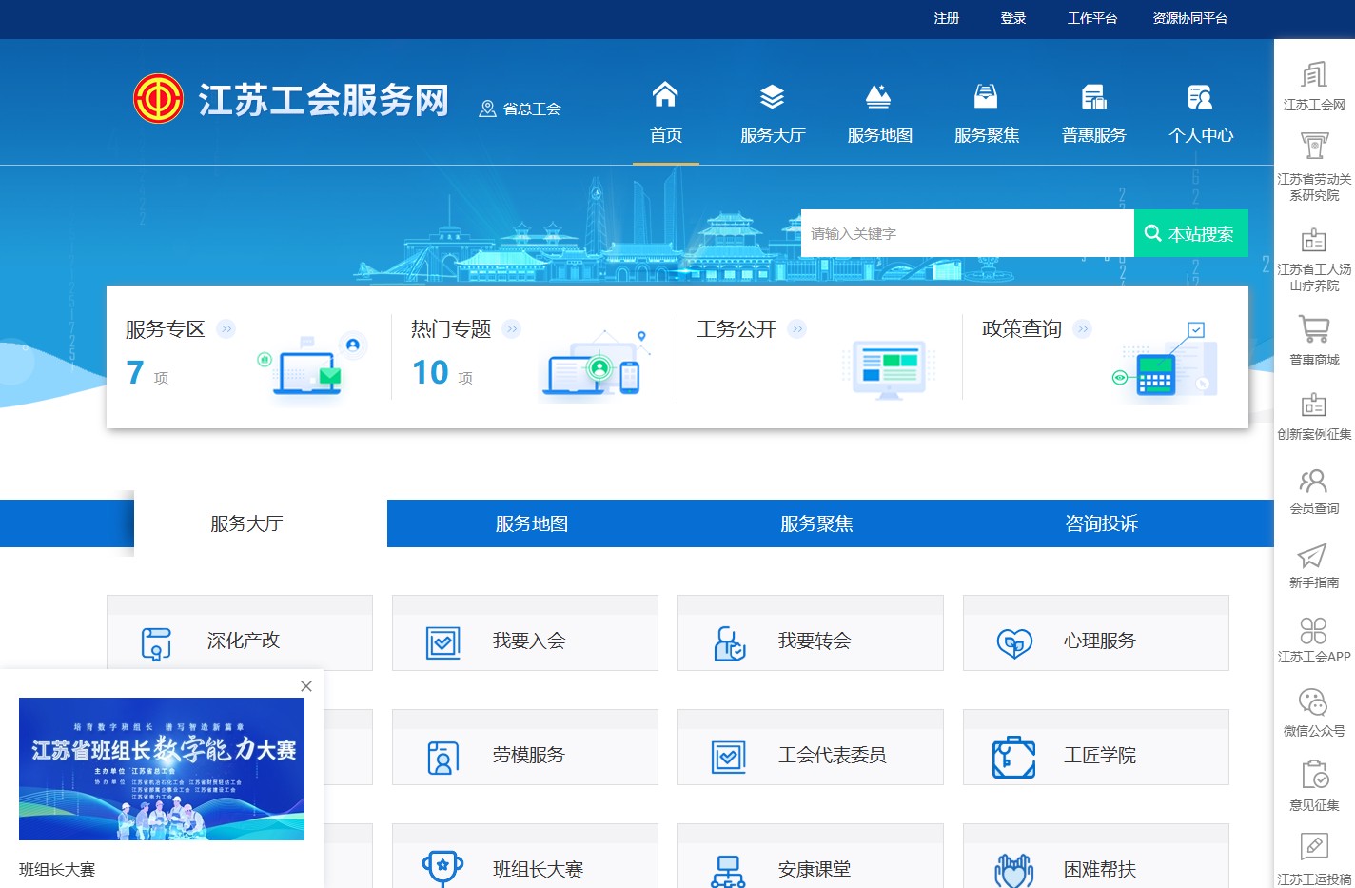
Task: Expand 热门专题 double-chevron arrow
Action: 512,329
